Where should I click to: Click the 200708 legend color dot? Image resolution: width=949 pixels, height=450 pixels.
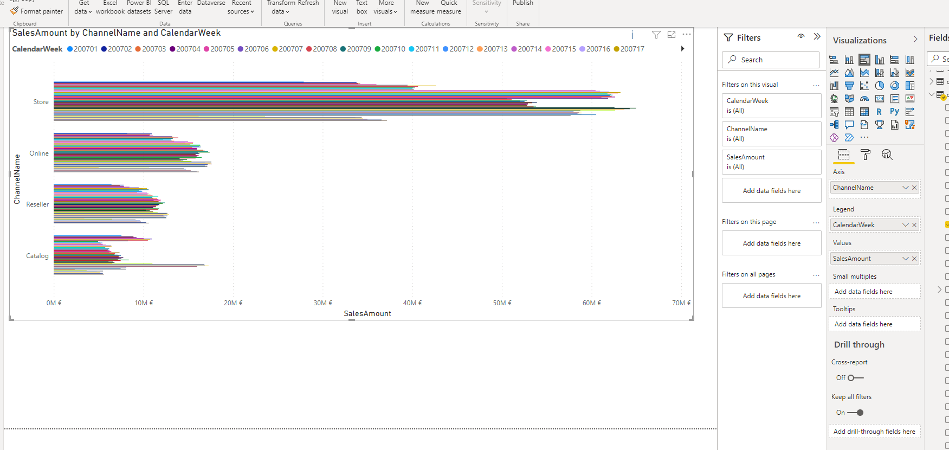click(x=309, y=49)
